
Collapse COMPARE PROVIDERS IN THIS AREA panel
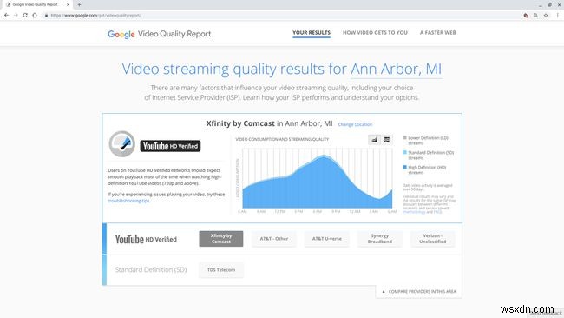click(x=419, y=291)
